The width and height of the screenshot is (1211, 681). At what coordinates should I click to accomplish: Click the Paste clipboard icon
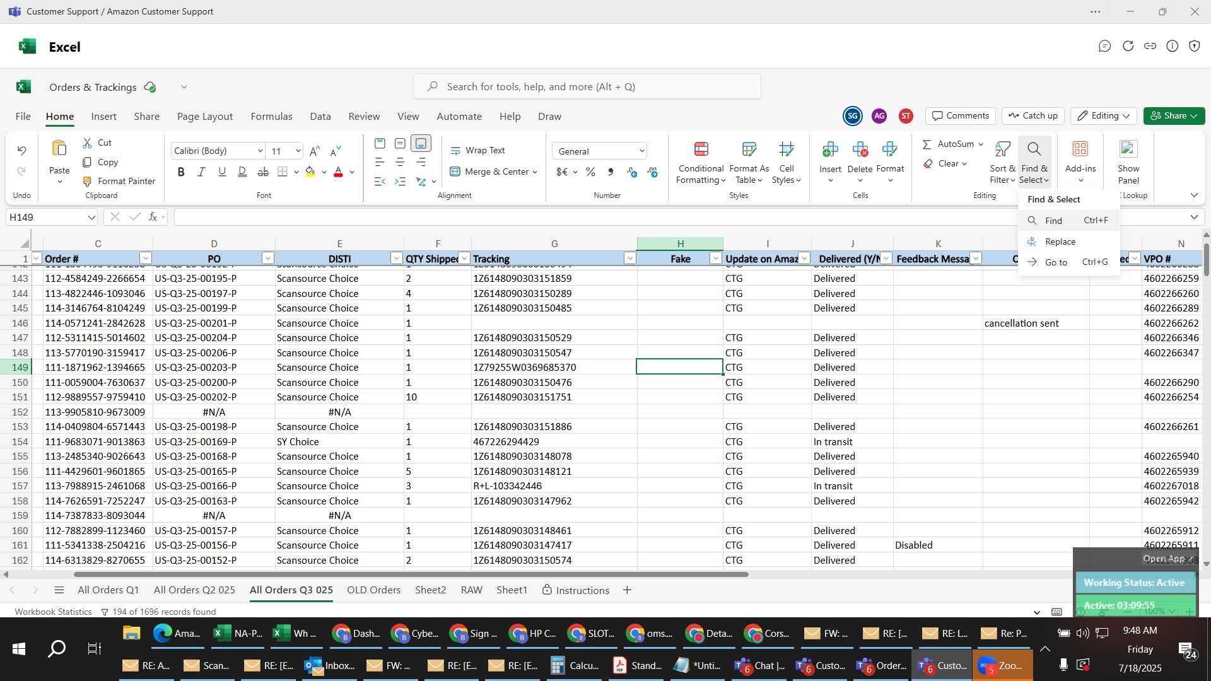click(59, 148)
